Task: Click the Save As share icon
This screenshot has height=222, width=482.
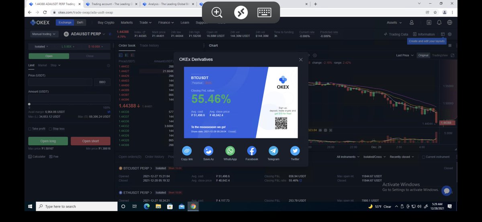Action: (x=208, y=151)
